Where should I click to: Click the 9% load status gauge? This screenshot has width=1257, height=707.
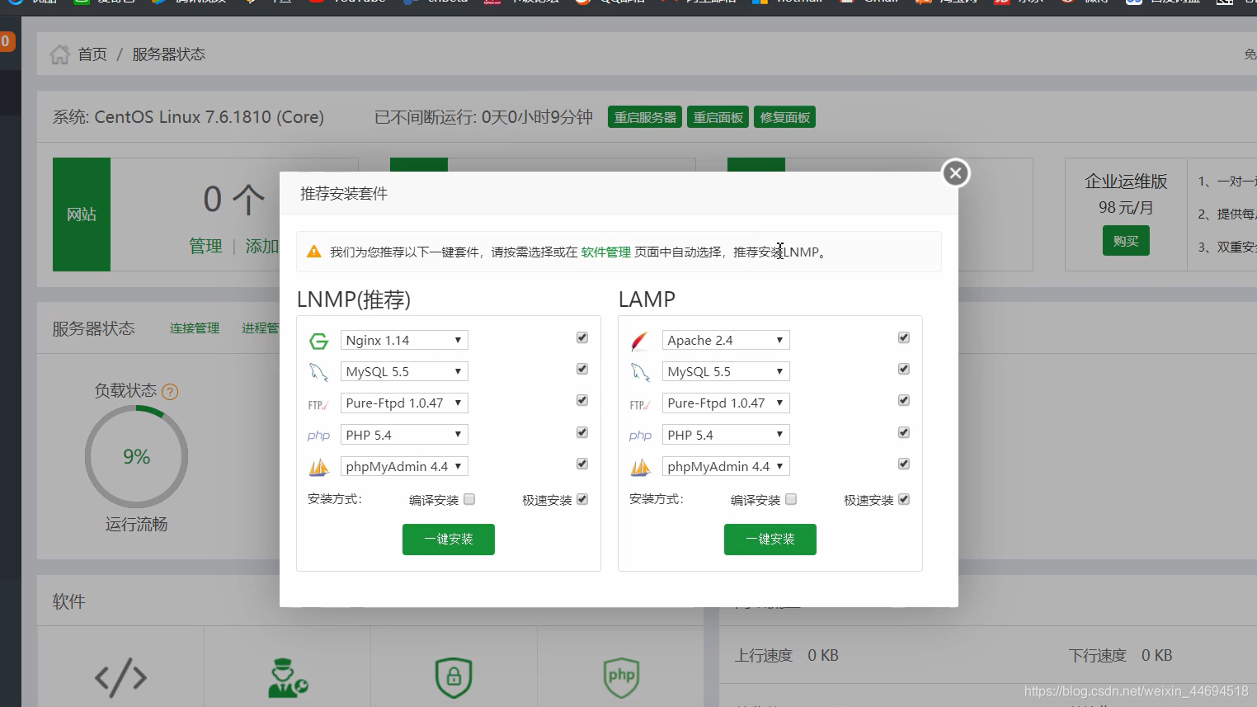[137, 456]
